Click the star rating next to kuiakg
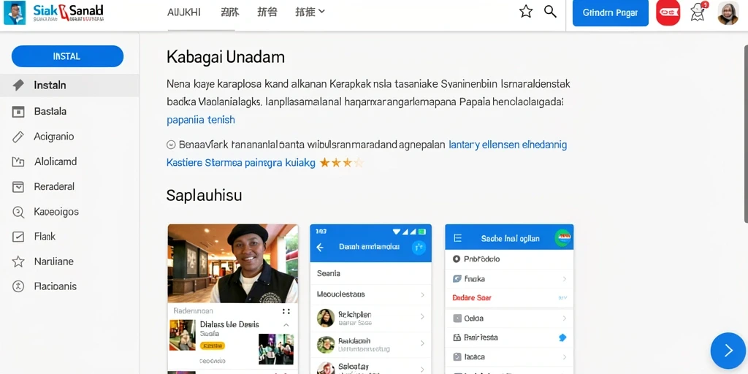This screenshot has height=374, width=748. point(342,163)
